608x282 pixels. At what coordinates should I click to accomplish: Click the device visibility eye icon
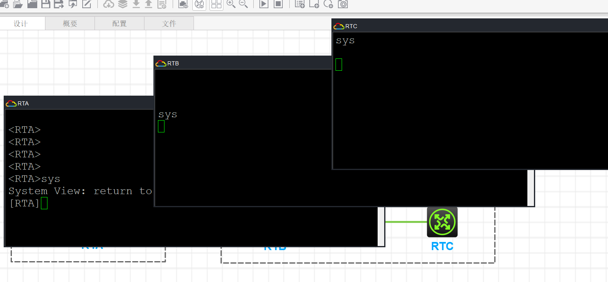pyautogui.click(x=183, y=4)
